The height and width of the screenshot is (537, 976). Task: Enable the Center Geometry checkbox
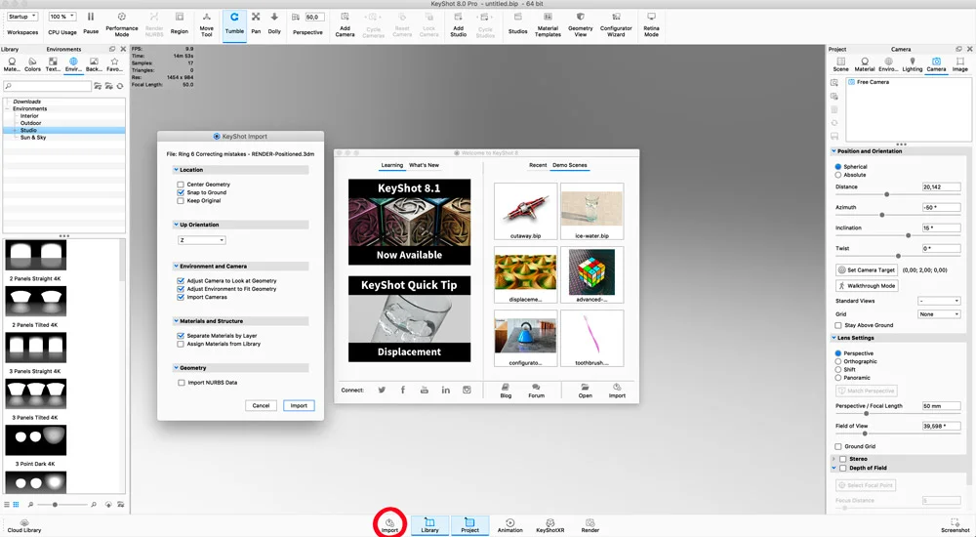(x=181, y=185)
